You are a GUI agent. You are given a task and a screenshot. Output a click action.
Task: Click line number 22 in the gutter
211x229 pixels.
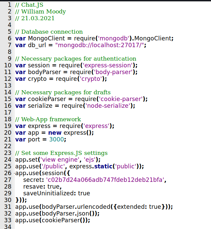click(8, 146)
